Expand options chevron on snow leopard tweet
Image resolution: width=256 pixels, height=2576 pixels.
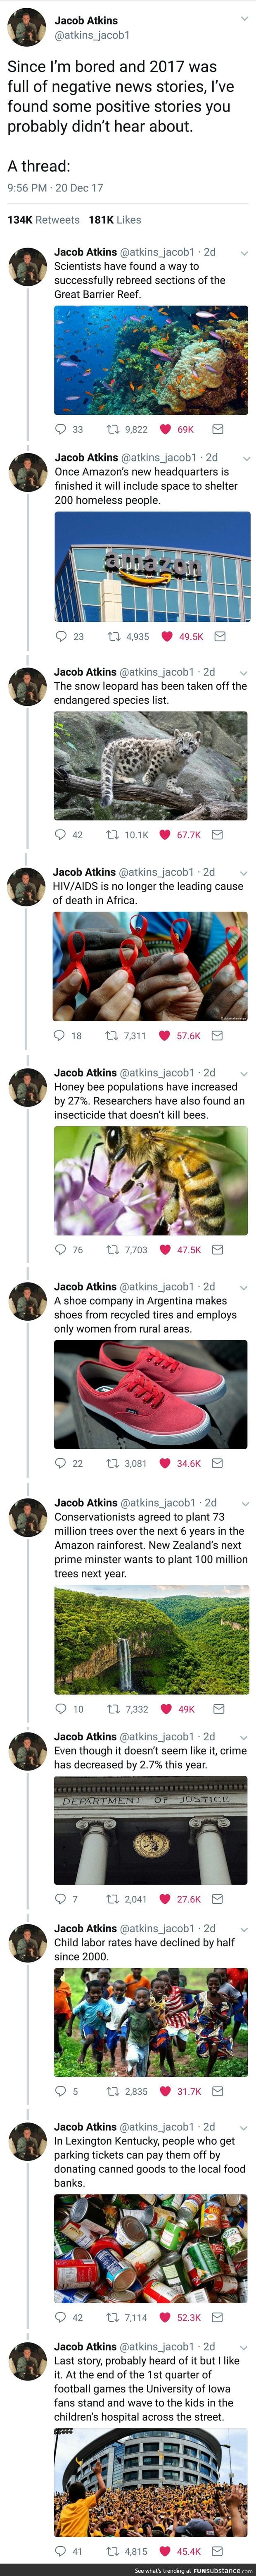244,673
